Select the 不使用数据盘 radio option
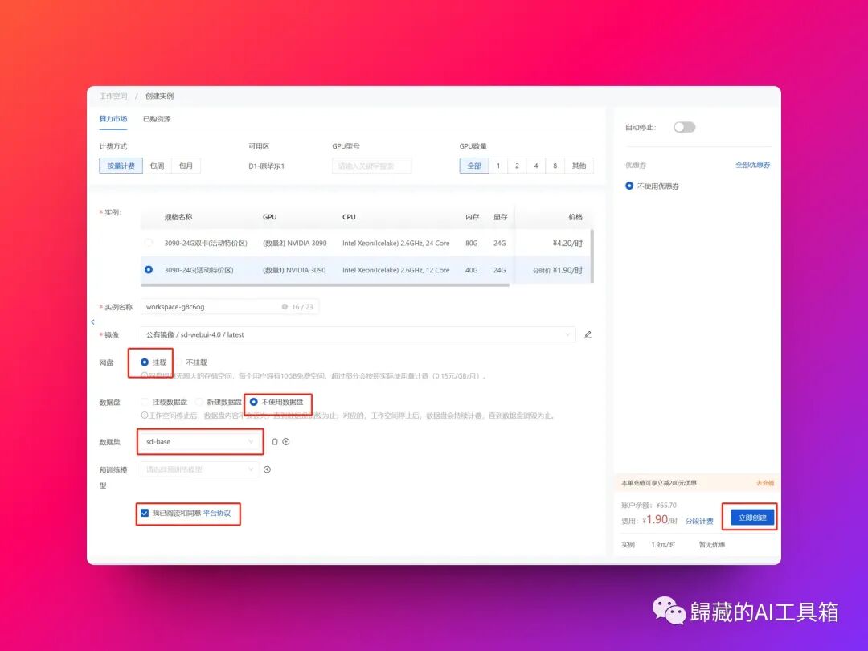The width and height of the screenshot is (868, 651). point(253,402)
